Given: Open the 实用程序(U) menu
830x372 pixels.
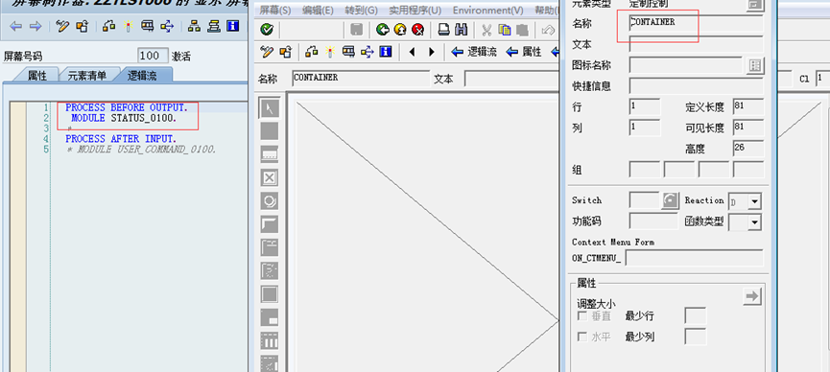Looking at the screenshot, I should click(415, 10).
